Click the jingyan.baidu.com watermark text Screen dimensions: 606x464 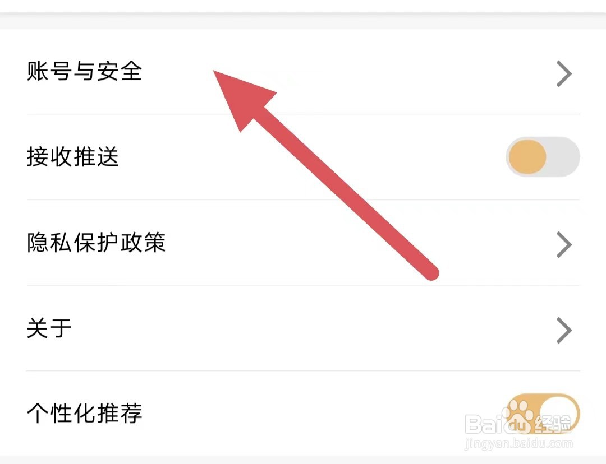point(520,444)
